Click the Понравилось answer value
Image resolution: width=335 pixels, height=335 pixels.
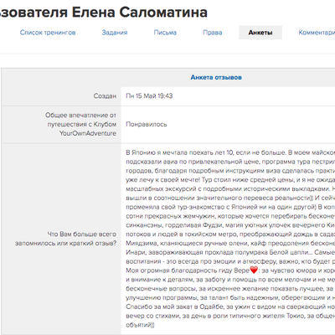pos(147,124)
